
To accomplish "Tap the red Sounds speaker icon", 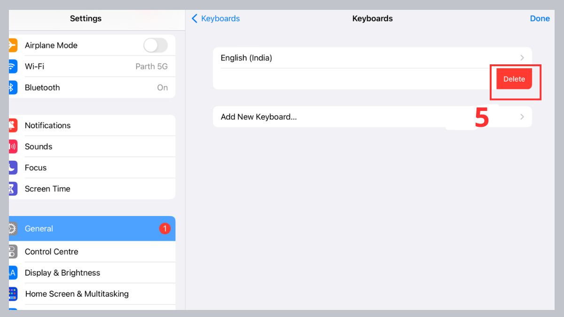I will pos(13,146).
